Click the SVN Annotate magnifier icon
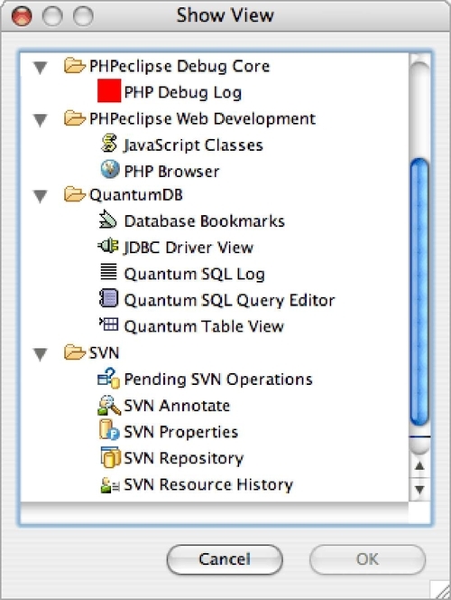Image resolution: width=451 pixels, height=600 pixels. tap(109, 405)
